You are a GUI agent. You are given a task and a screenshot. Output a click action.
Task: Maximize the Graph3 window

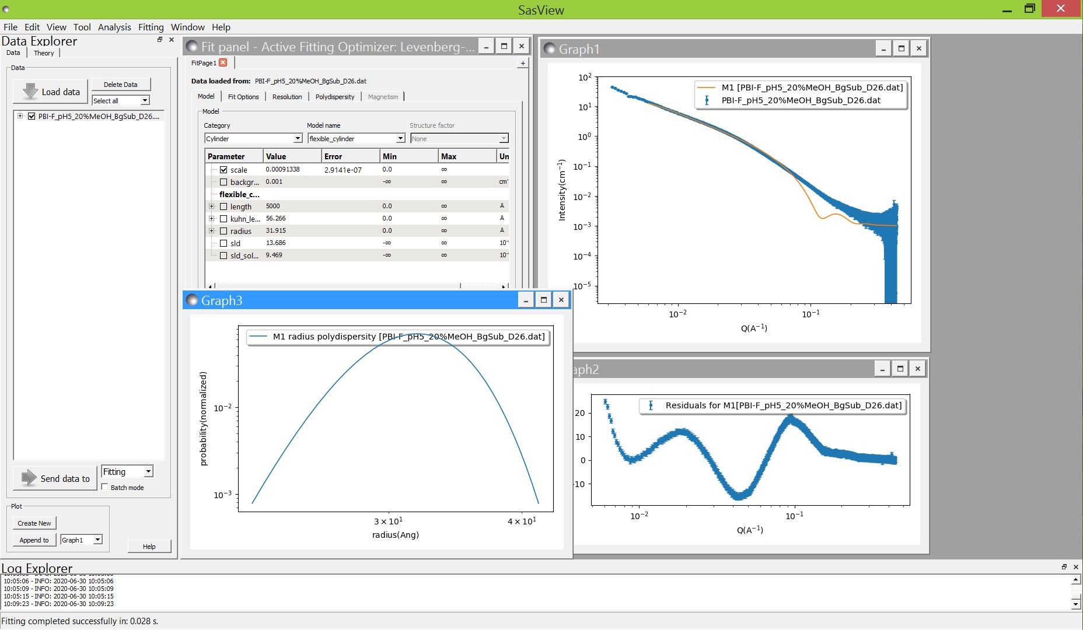543,300
